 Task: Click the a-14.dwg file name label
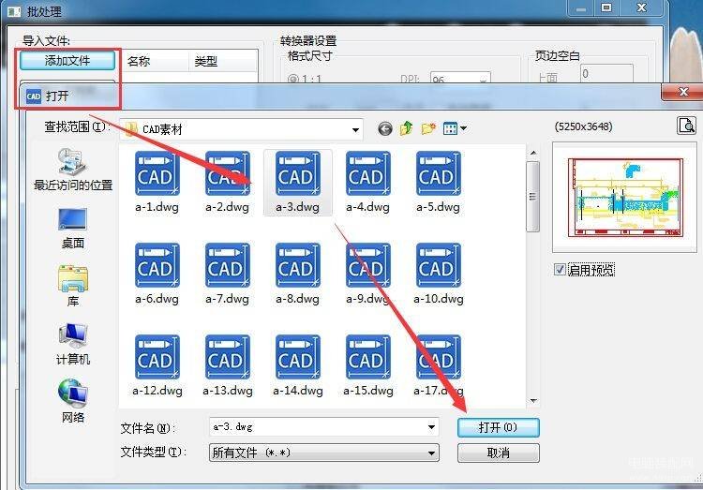[x=298, y=391]
